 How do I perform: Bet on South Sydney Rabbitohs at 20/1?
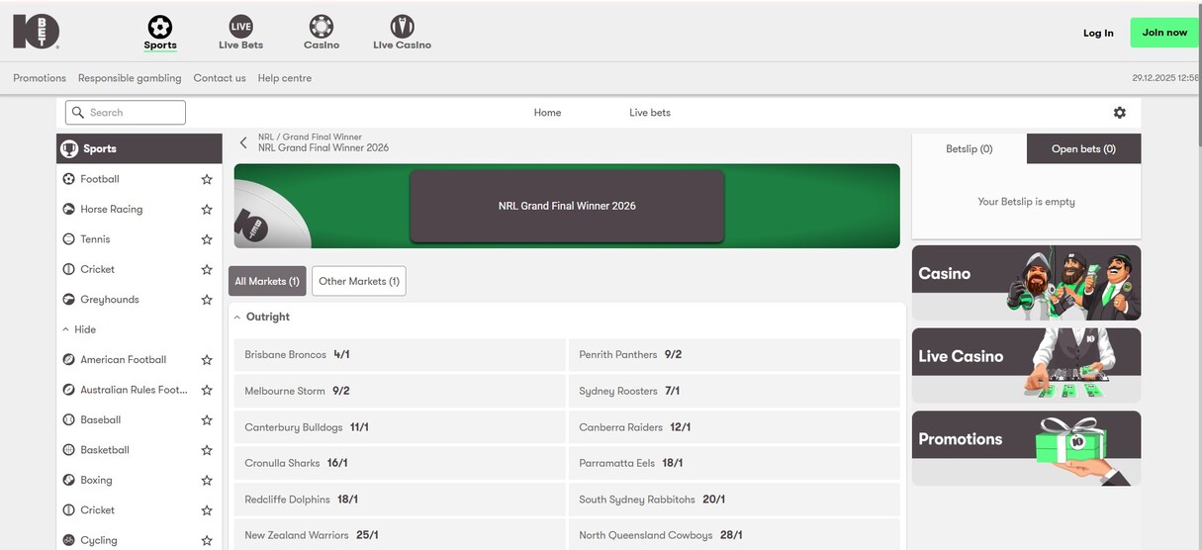[x=734, y=500]
